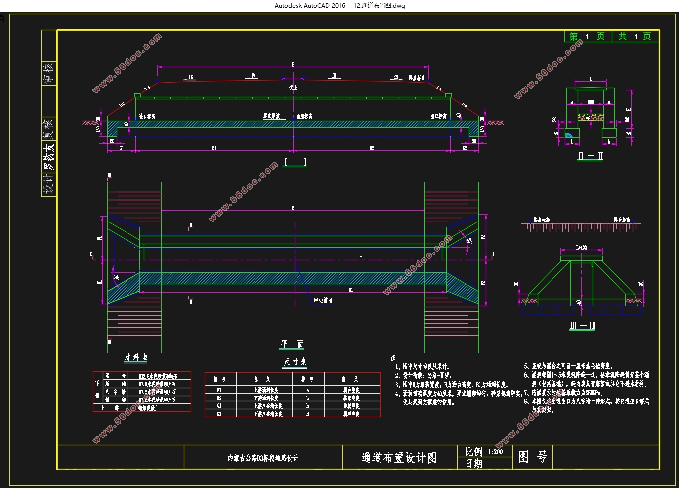The height and width of the screenshot is (488, 679).
Task: Click the 尺寸表 table heading
Action: (295, 362)
